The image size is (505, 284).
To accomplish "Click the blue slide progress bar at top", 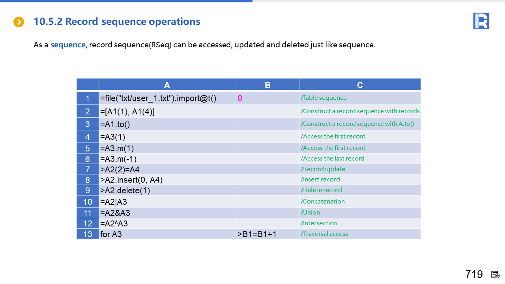I will [x=126, y=1].
